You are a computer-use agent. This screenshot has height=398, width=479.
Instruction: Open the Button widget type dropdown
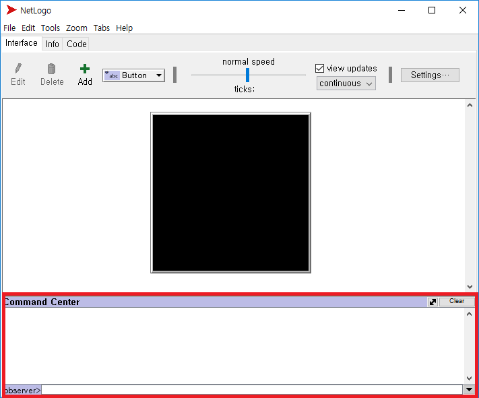tap(133, 75)
